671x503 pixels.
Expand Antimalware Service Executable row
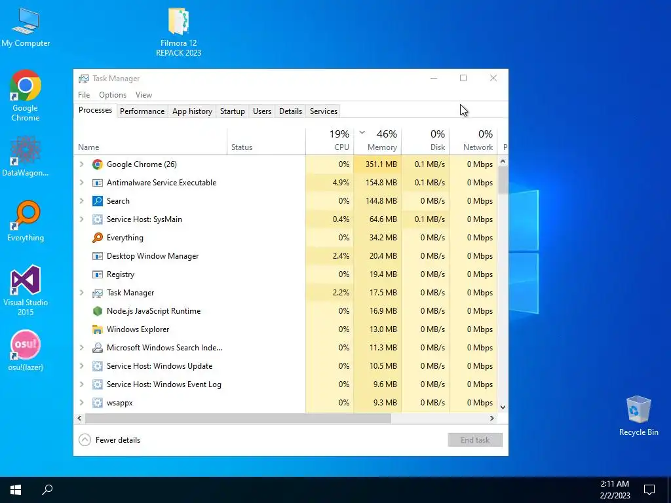click(x=82, y=183)
